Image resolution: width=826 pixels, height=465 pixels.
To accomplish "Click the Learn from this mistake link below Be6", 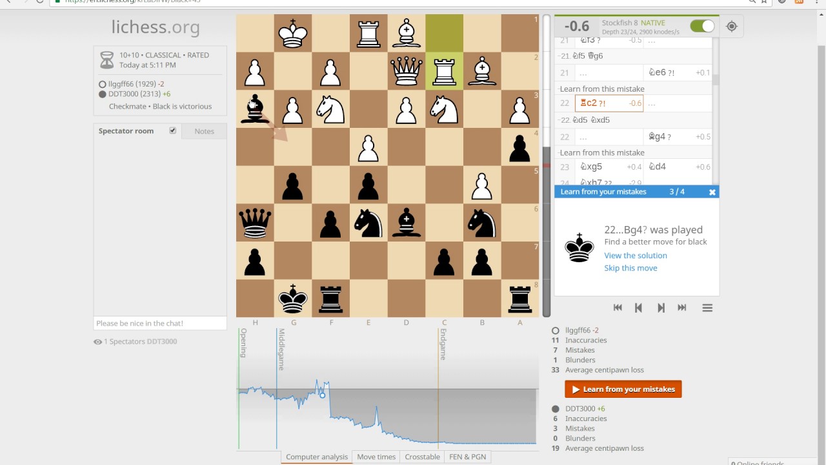I will tap(602, 88).
